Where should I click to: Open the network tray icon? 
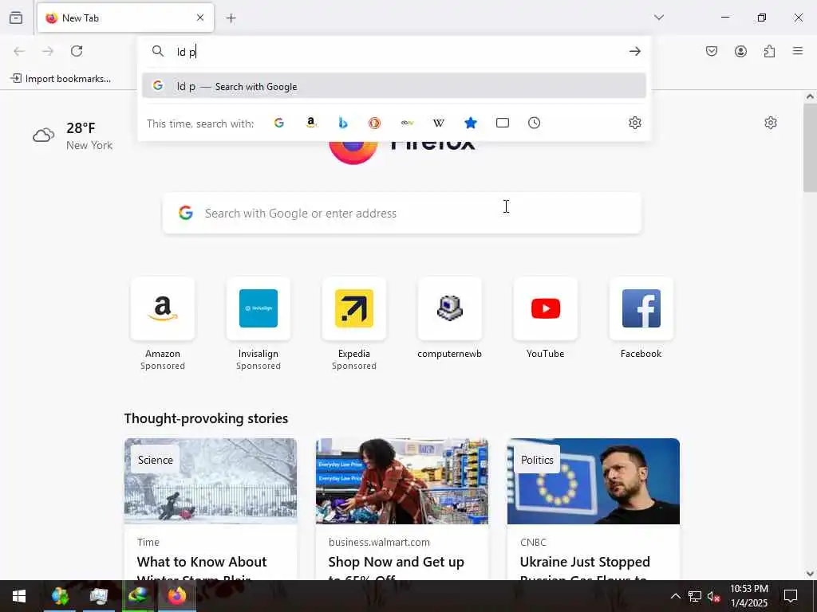694,596
